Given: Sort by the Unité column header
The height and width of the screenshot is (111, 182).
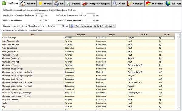Looking at the screenshot, I should pyautogui.click(x=167, y=34).
